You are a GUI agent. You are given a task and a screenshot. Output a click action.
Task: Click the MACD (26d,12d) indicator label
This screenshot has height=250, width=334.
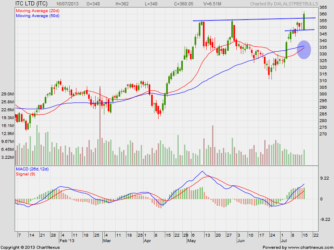(x=32, y=169)
